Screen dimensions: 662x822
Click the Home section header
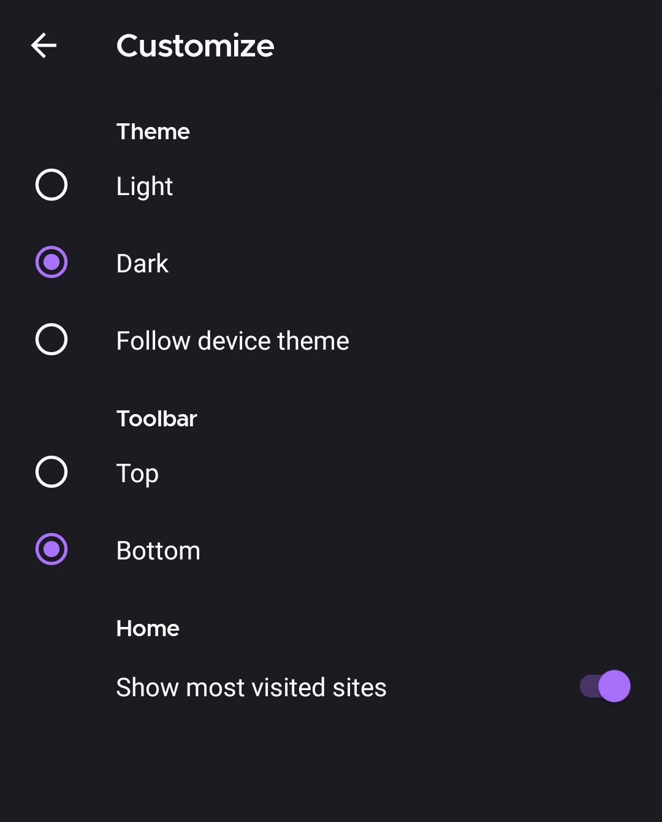(148, 628)
